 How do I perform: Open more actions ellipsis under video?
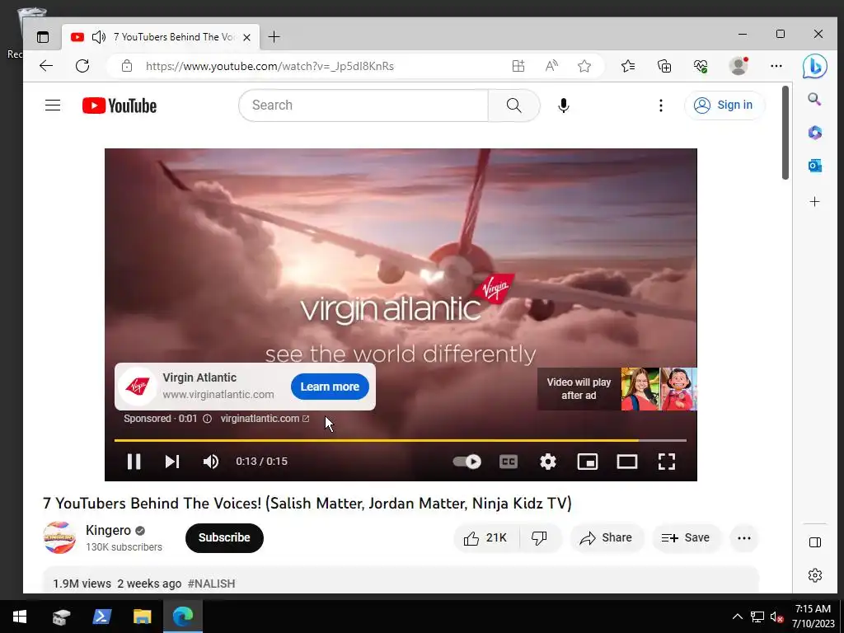tap(744, 537)
